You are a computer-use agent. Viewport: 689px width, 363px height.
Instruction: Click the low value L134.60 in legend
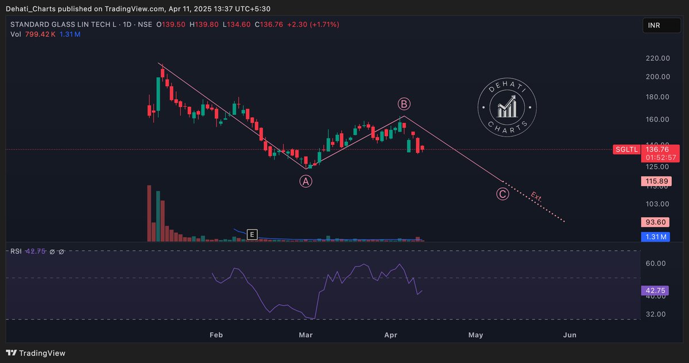[236, 25]
